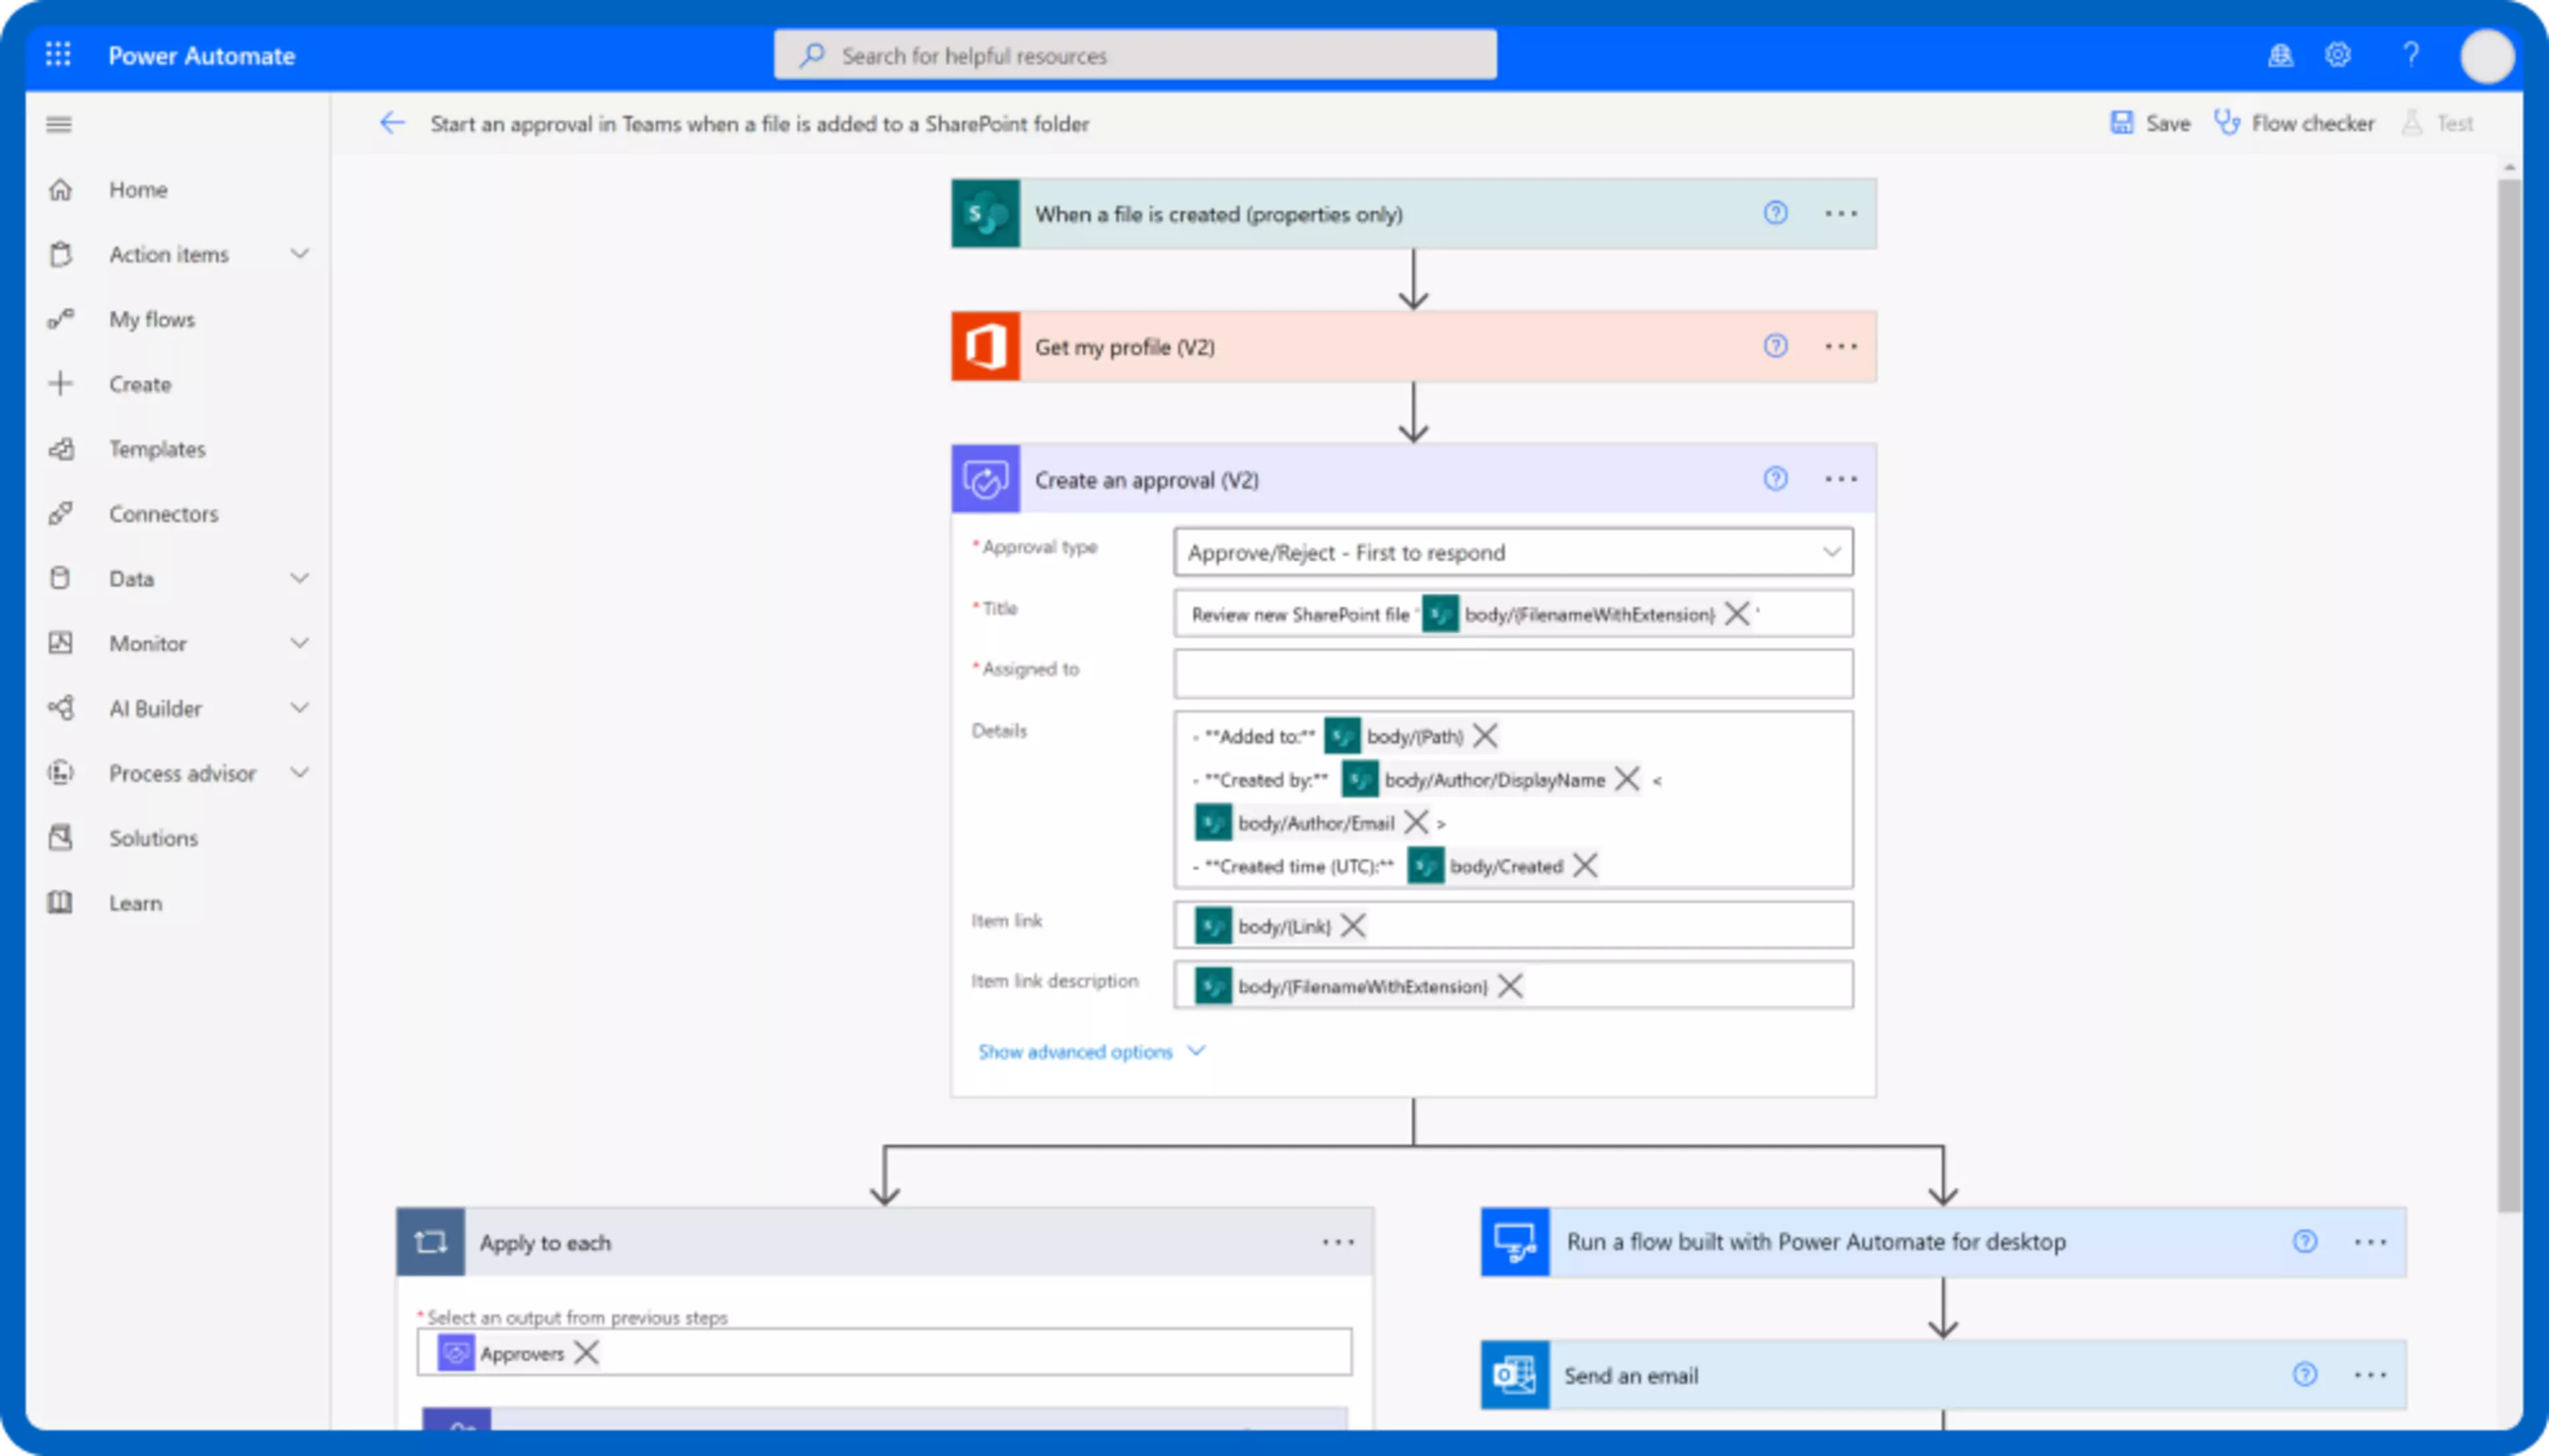2549x1456 pixels.
Task: Expand the Process advisor section chevron
Action: click(x=299, y=773)
